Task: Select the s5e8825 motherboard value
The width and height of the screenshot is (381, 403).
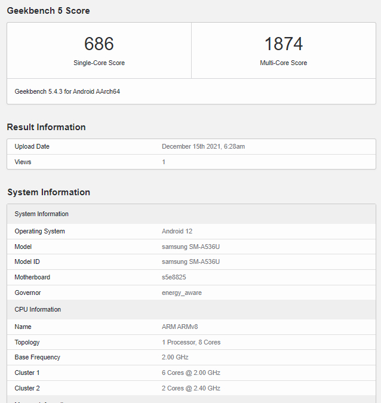Action: tap(174, 277)
